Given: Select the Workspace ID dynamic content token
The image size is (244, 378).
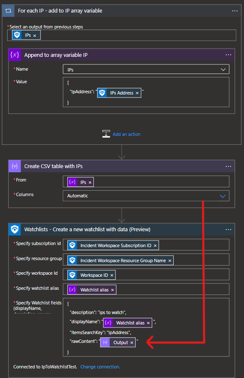Looking at the screenshot, I should tap(92, 275).
